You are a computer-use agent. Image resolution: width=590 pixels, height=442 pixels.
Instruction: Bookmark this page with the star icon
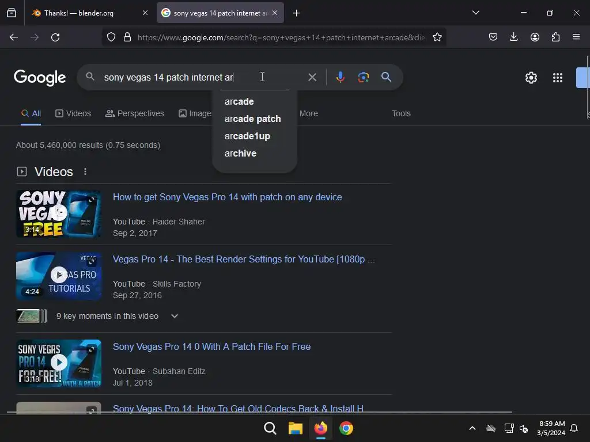tap(437, 37)
